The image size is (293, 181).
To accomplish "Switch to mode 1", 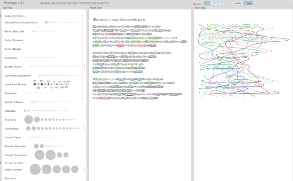I will pyautogui.click(x=207, y=3).
